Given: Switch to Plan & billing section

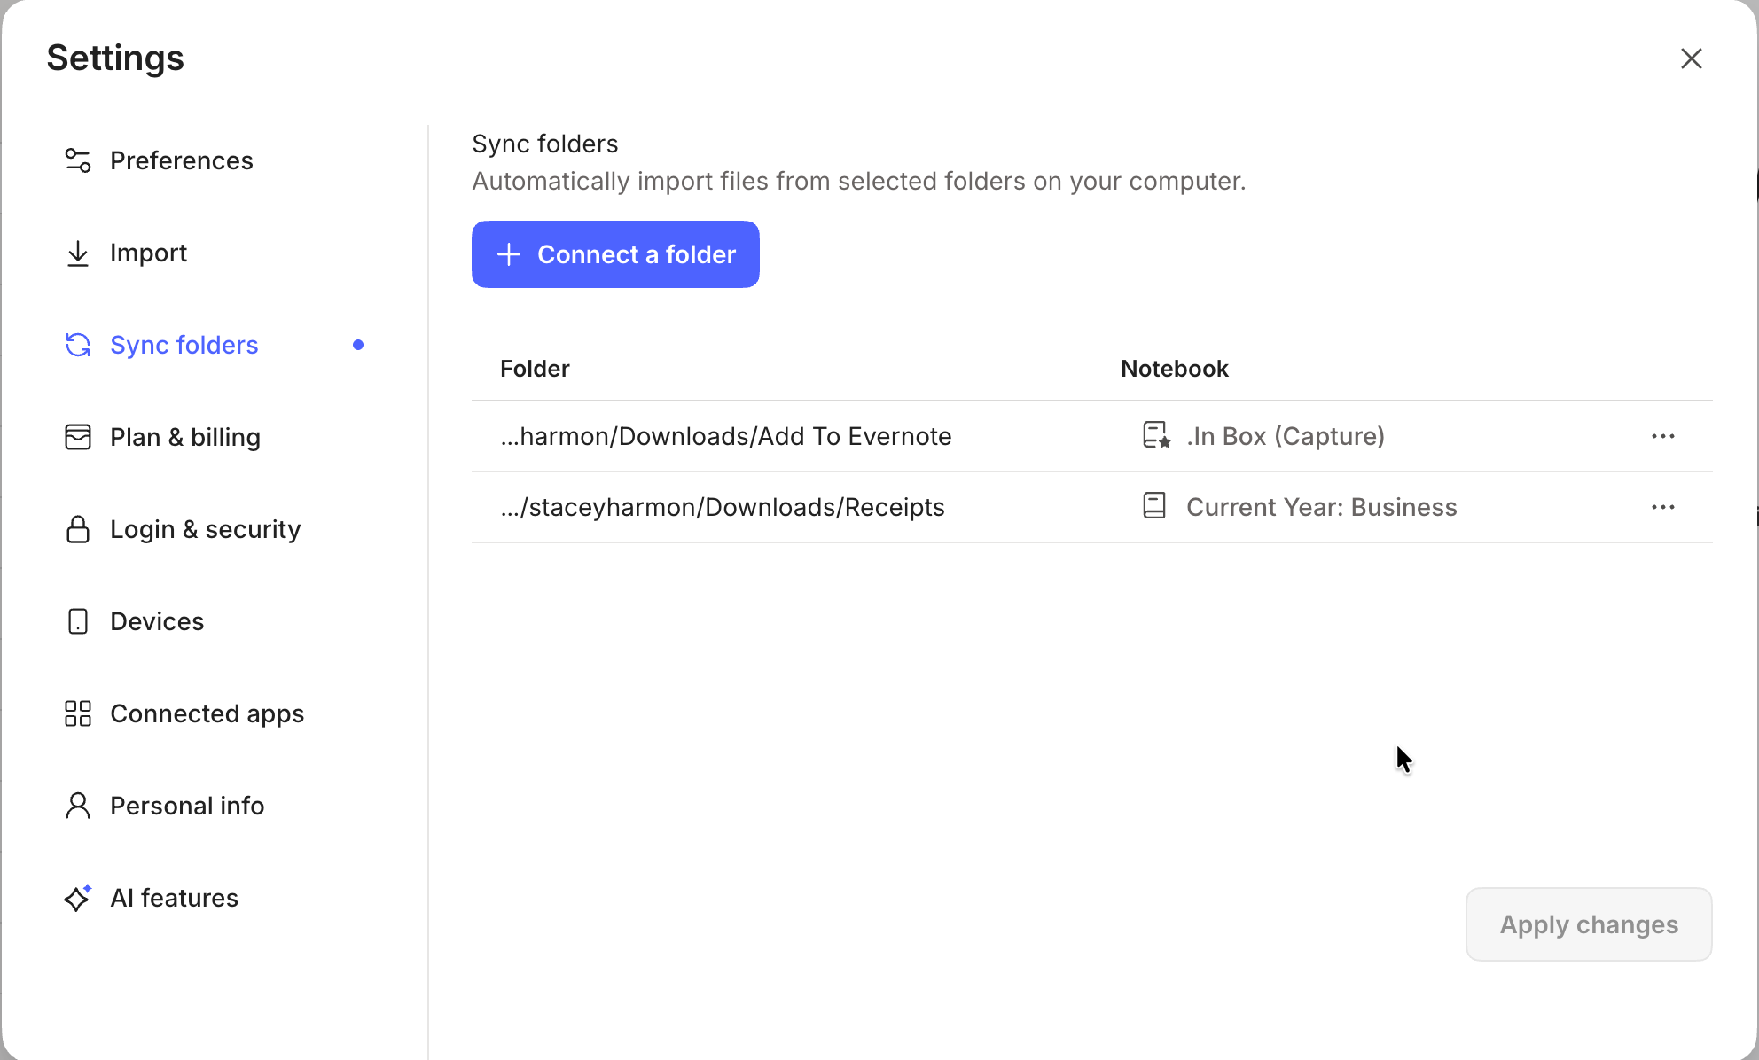Looking at the screenshot, I should [x=184, y=437].
